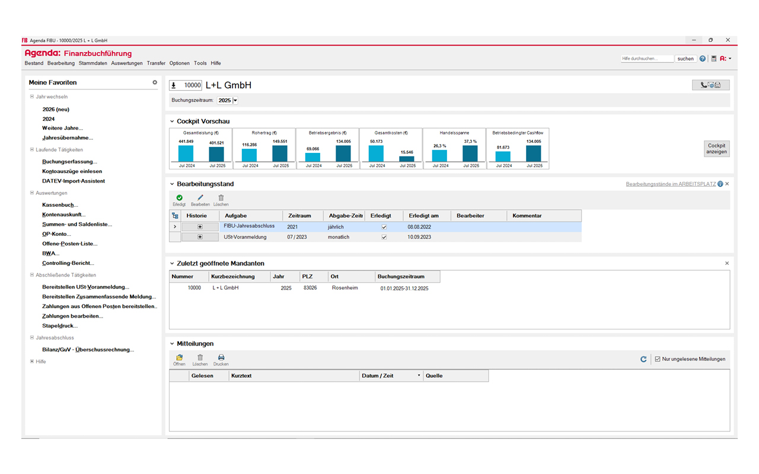Toggle Erledigt checkbox for USt-Voranmeldung

[x=384, y=237]
